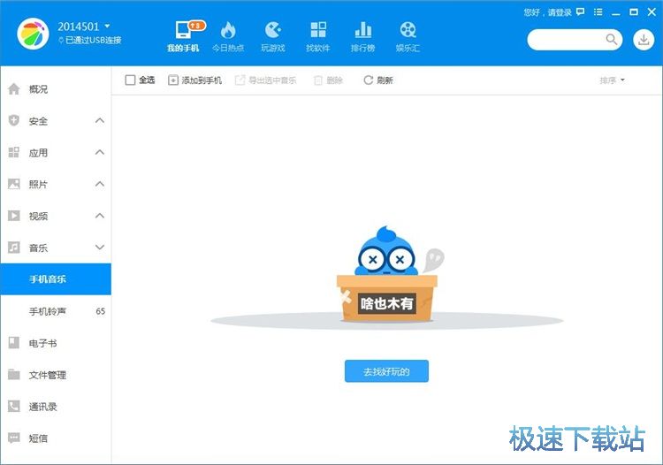Go to 找软件 tab

(318, 37)
